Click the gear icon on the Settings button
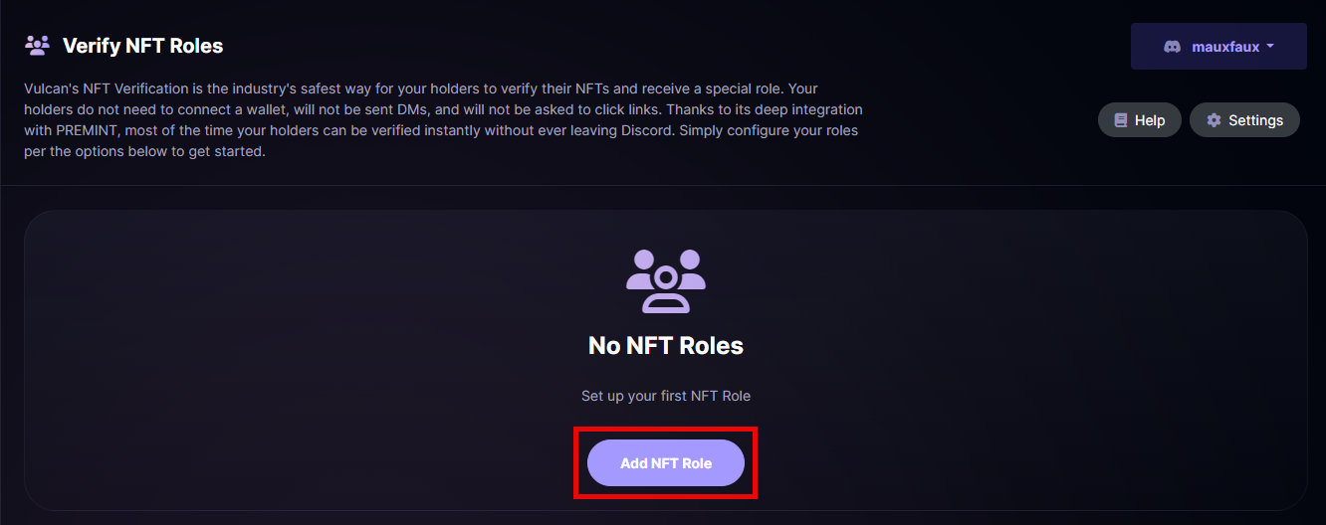This screenshot has height=525, width=1326. (1214, 120)
